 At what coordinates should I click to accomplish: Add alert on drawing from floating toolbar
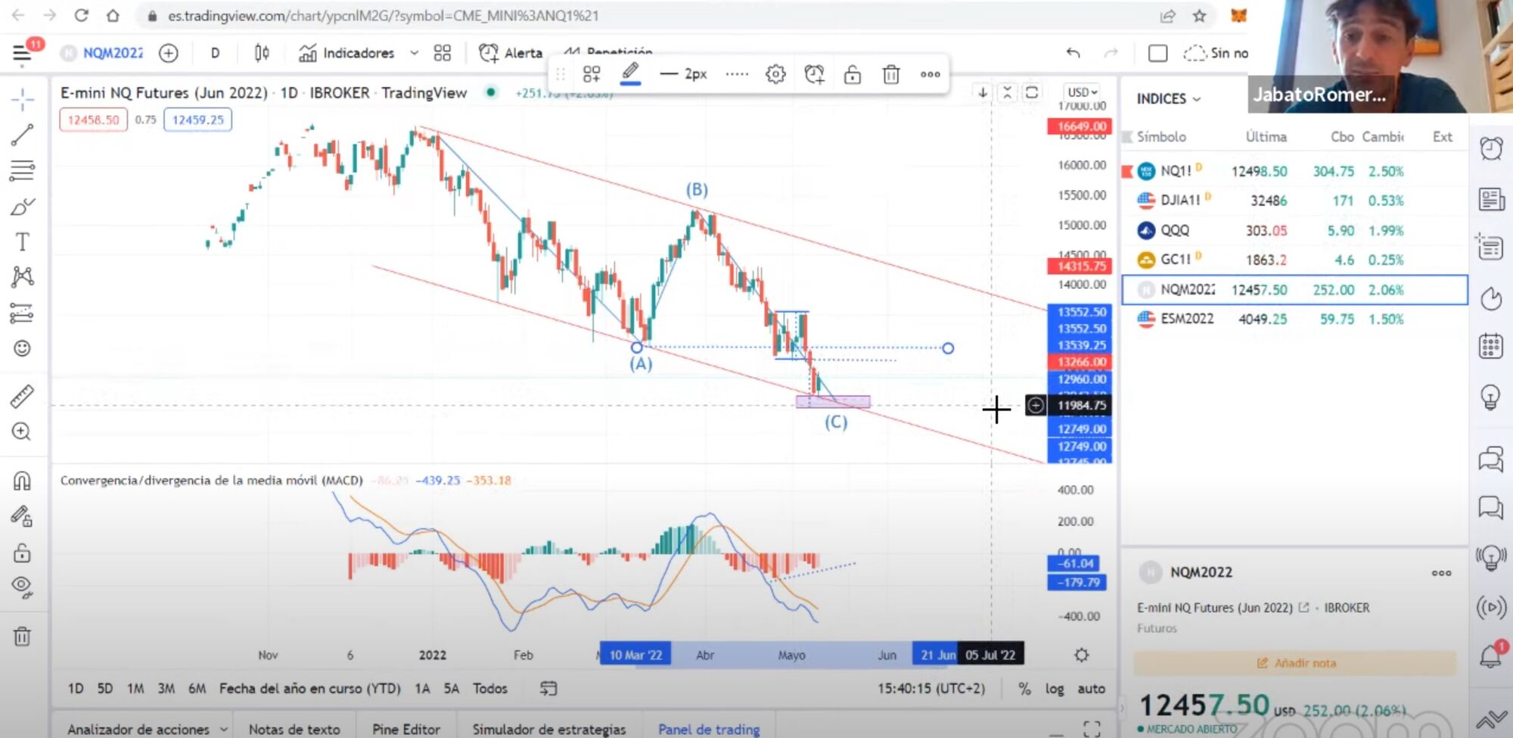pyautogui.click(x=814, y=74)
